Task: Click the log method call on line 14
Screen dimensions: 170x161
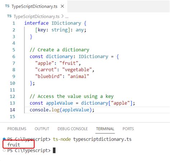Action: point(56,110)
